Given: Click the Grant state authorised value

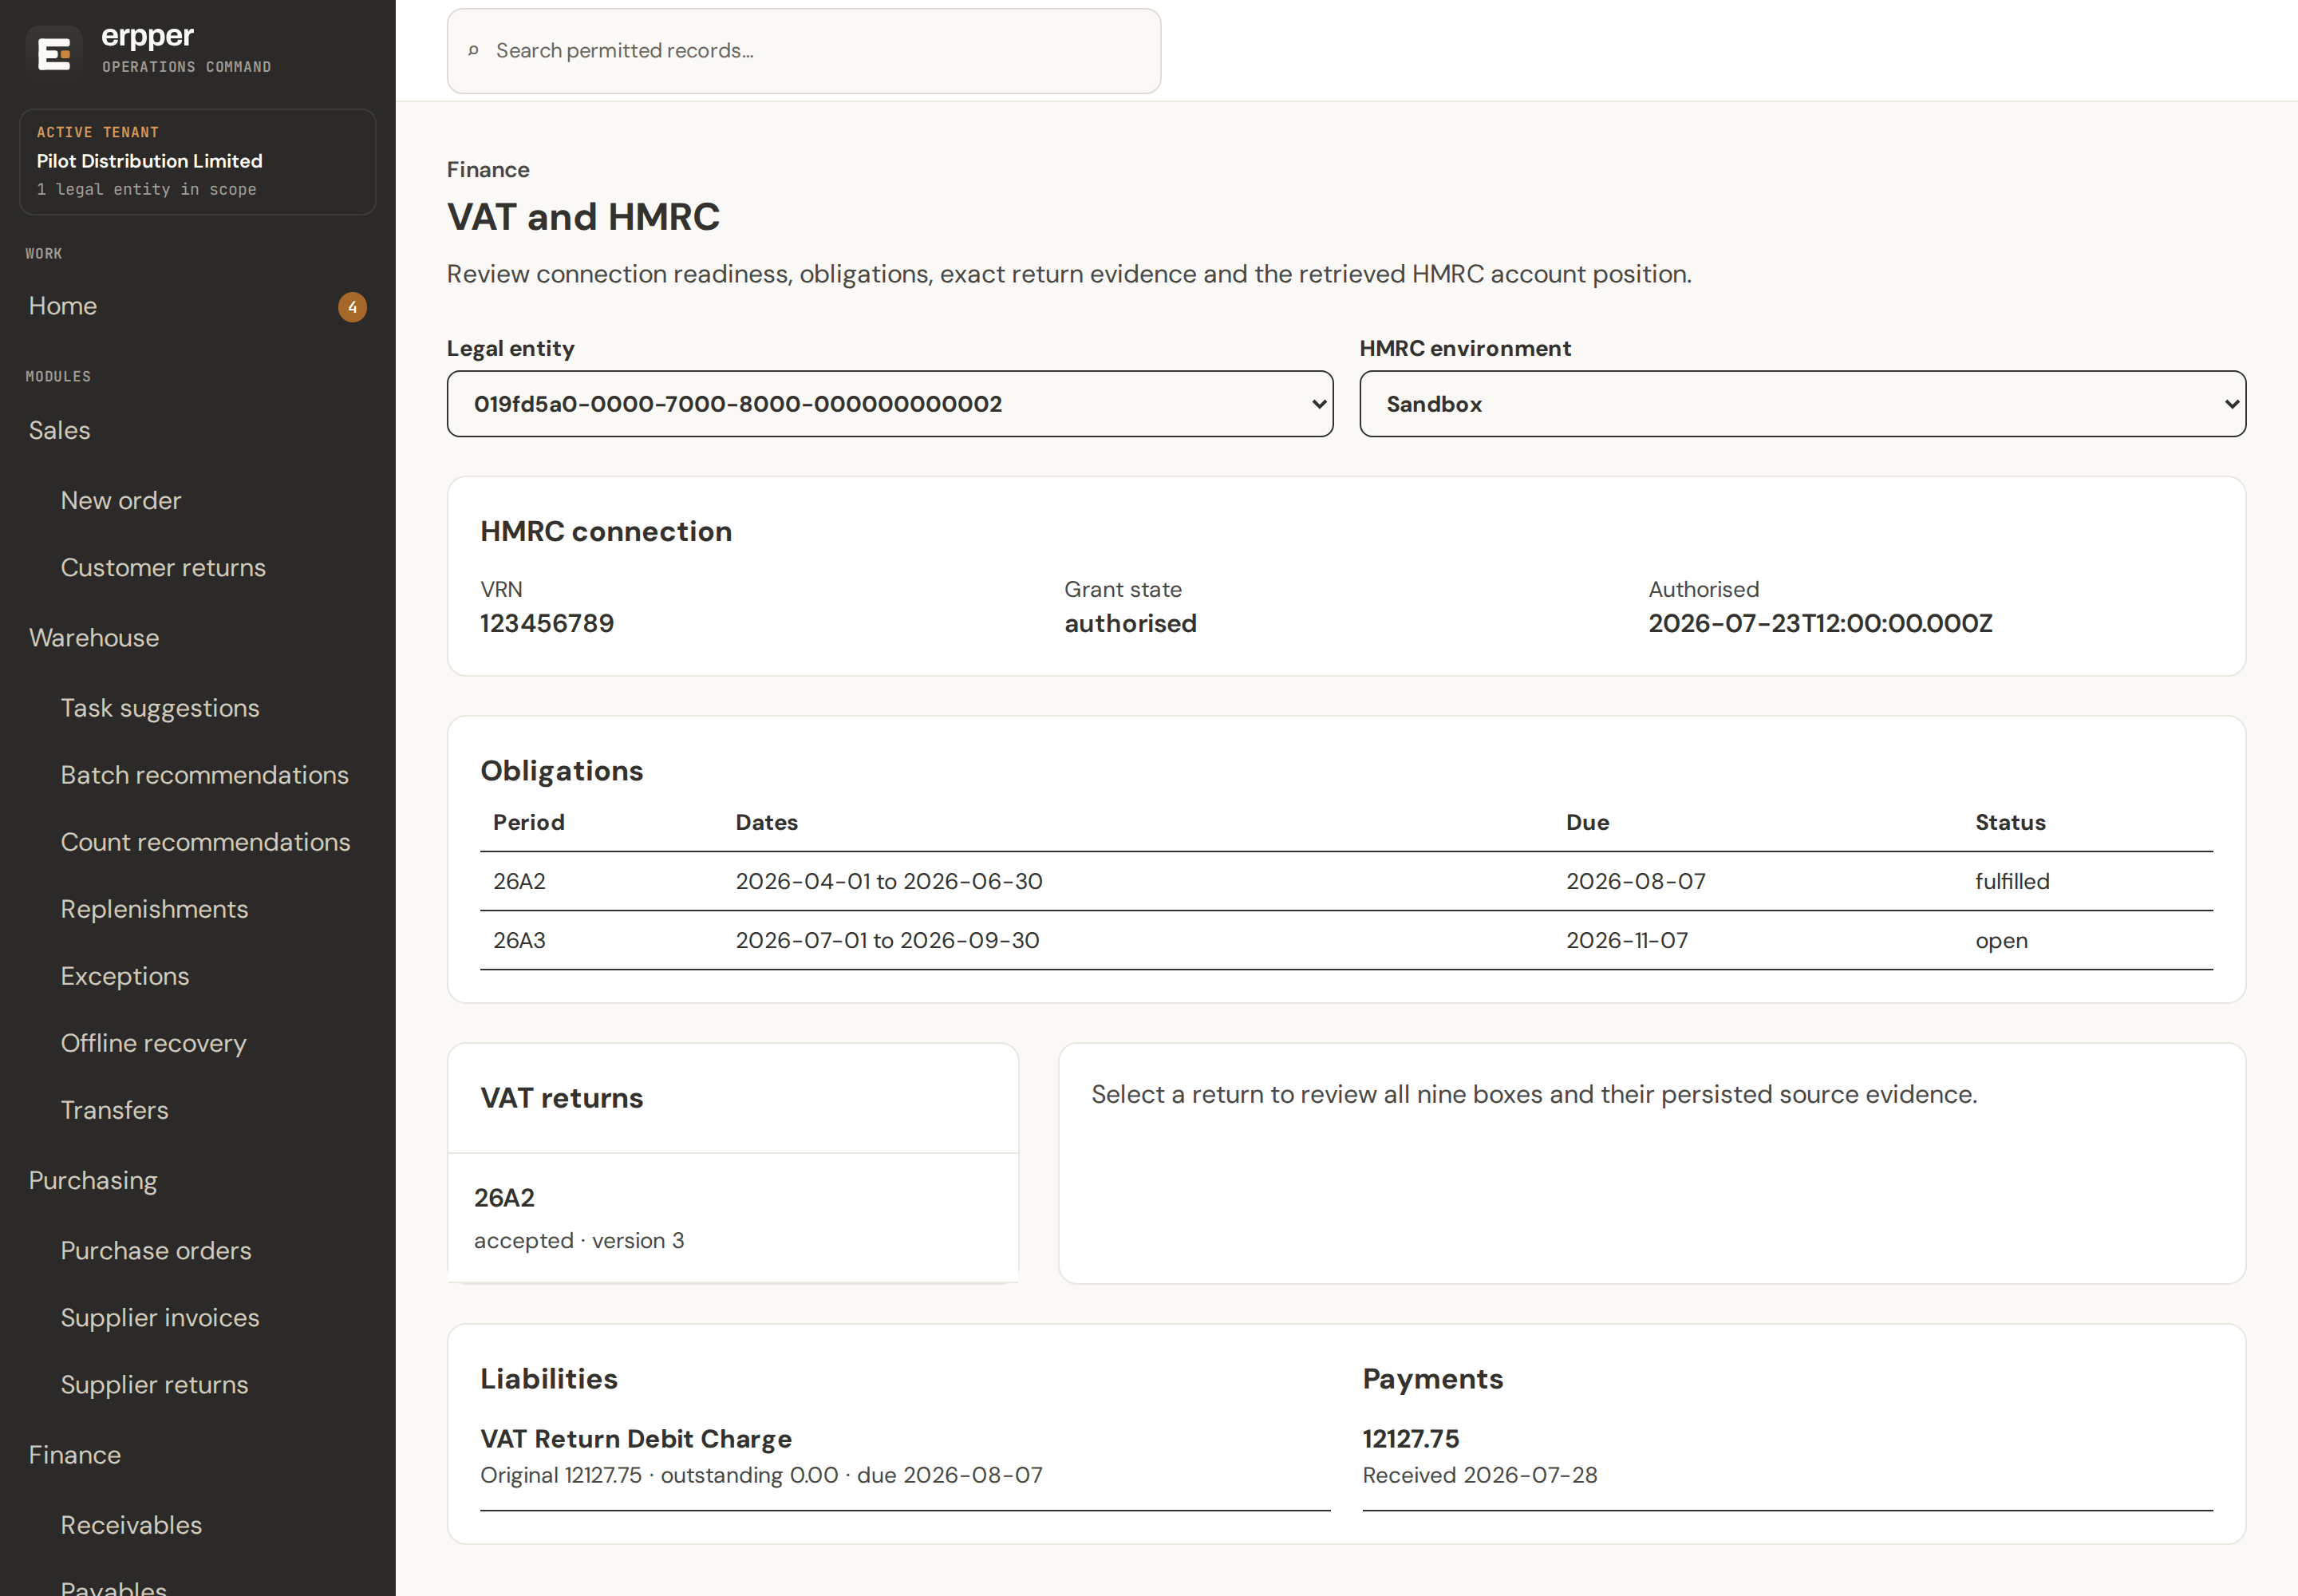Looking at the screenshot, I should click(x=1130, y=623).
